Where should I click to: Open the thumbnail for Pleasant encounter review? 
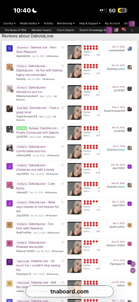coord(75,247)
